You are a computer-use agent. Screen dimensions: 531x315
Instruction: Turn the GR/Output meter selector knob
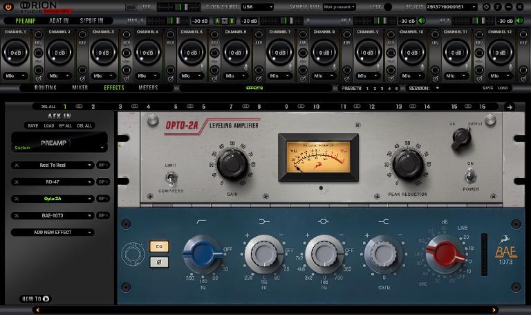click(461, 139)
